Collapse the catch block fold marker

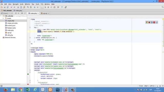pos(30,38)
